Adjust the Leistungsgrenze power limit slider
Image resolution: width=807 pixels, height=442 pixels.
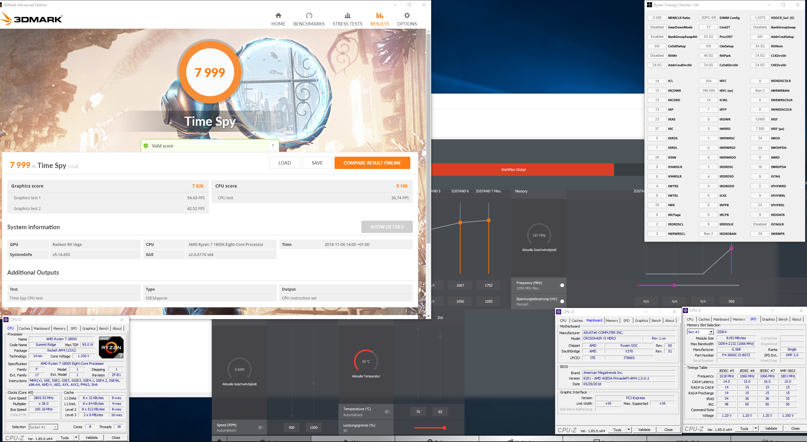tap(444, 428)
